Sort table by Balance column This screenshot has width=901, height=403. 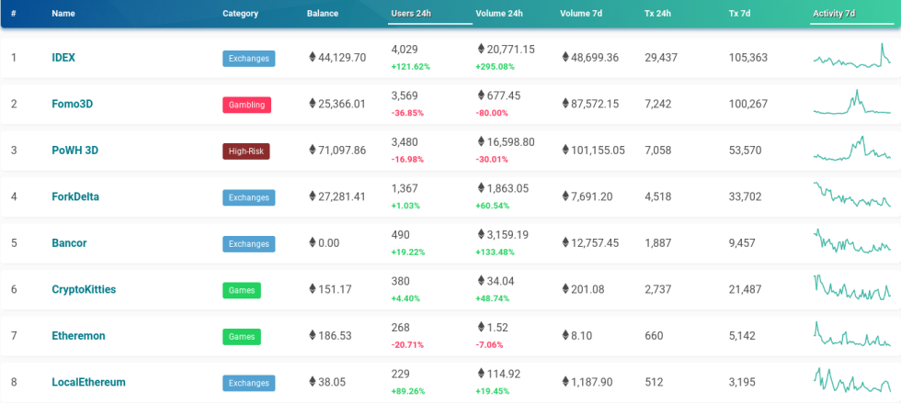(x=322, y=14)
